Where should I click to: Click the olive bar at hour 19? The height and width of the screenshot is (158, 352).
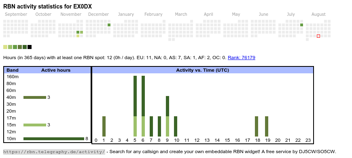pyautogui.click(x=267, y=126)
